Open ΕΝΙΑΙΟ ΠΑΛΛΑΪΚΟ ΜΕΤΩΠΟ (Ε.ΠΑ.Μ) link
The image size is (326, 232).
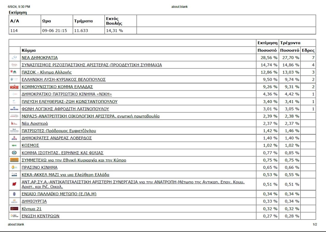(59, 194)
